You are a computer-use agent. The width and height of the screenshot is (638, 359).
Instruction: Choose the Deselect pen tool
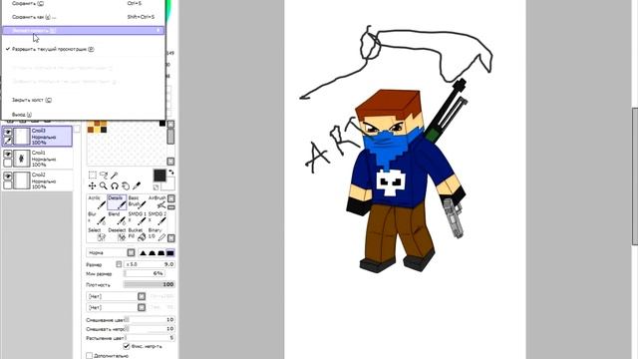pyautogui.click(x=117, y=234)
